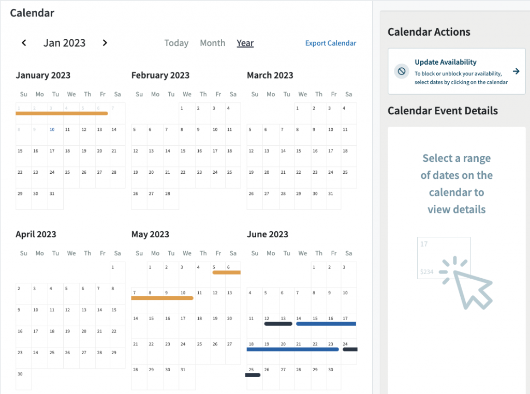Select the orange event bar in January

(x=62, y=113)
